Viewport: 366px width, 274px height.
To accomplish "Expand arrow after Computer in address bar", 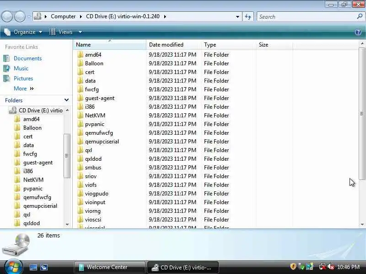I will tap(81, 16).
